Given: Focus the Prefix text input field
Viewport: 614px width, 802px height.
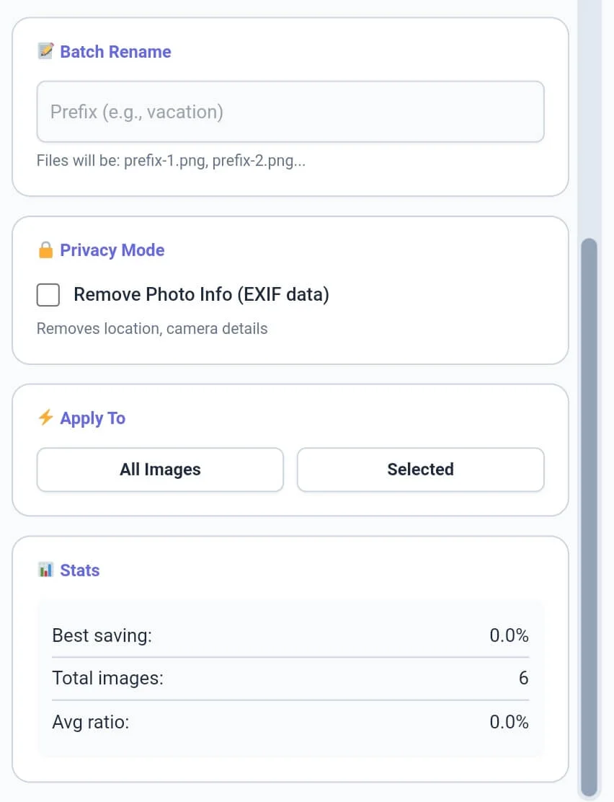Looking at the screenshot, I should (290, 112).
